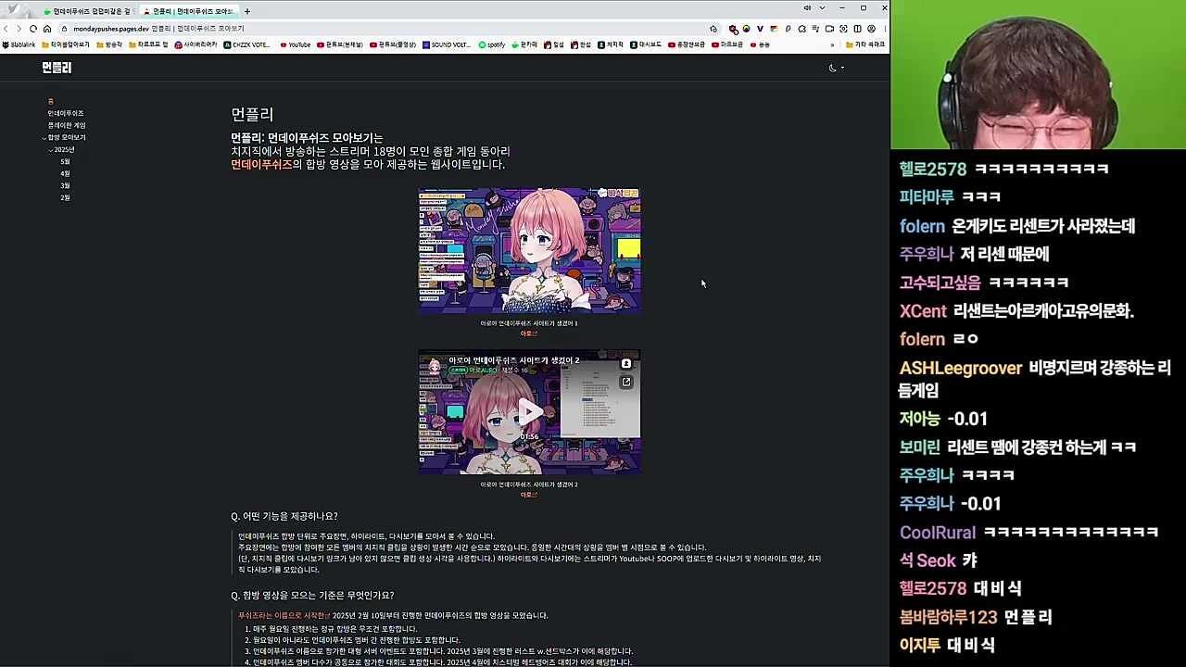Open the link under the first image
1186x667 pixels.
pos(528,333)
